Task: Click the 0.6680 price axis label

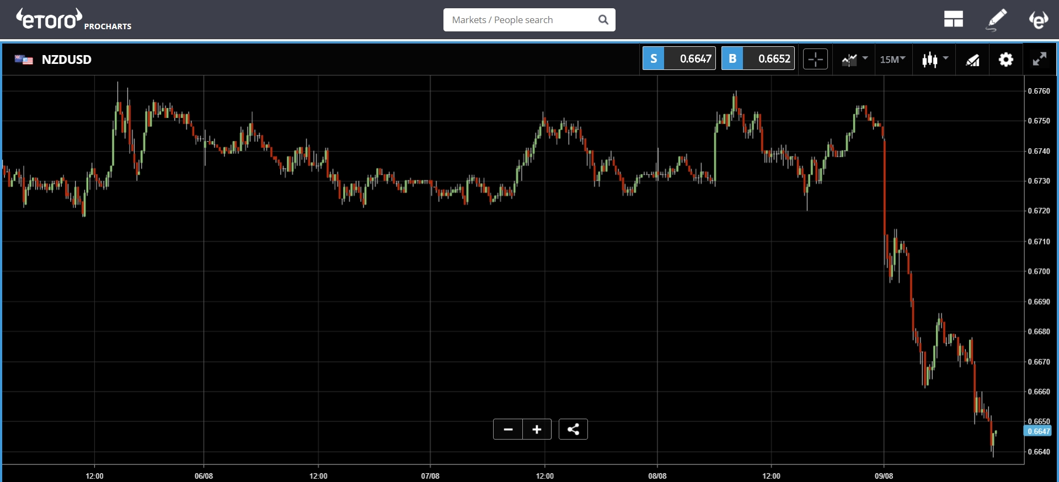Action: 1039,332
